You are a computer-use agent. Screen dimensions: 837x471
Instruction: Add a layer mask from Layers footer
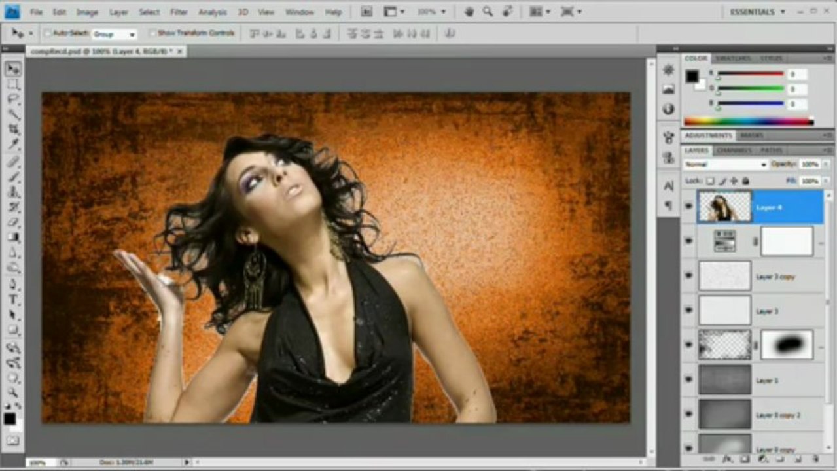[x=745, y=460]
